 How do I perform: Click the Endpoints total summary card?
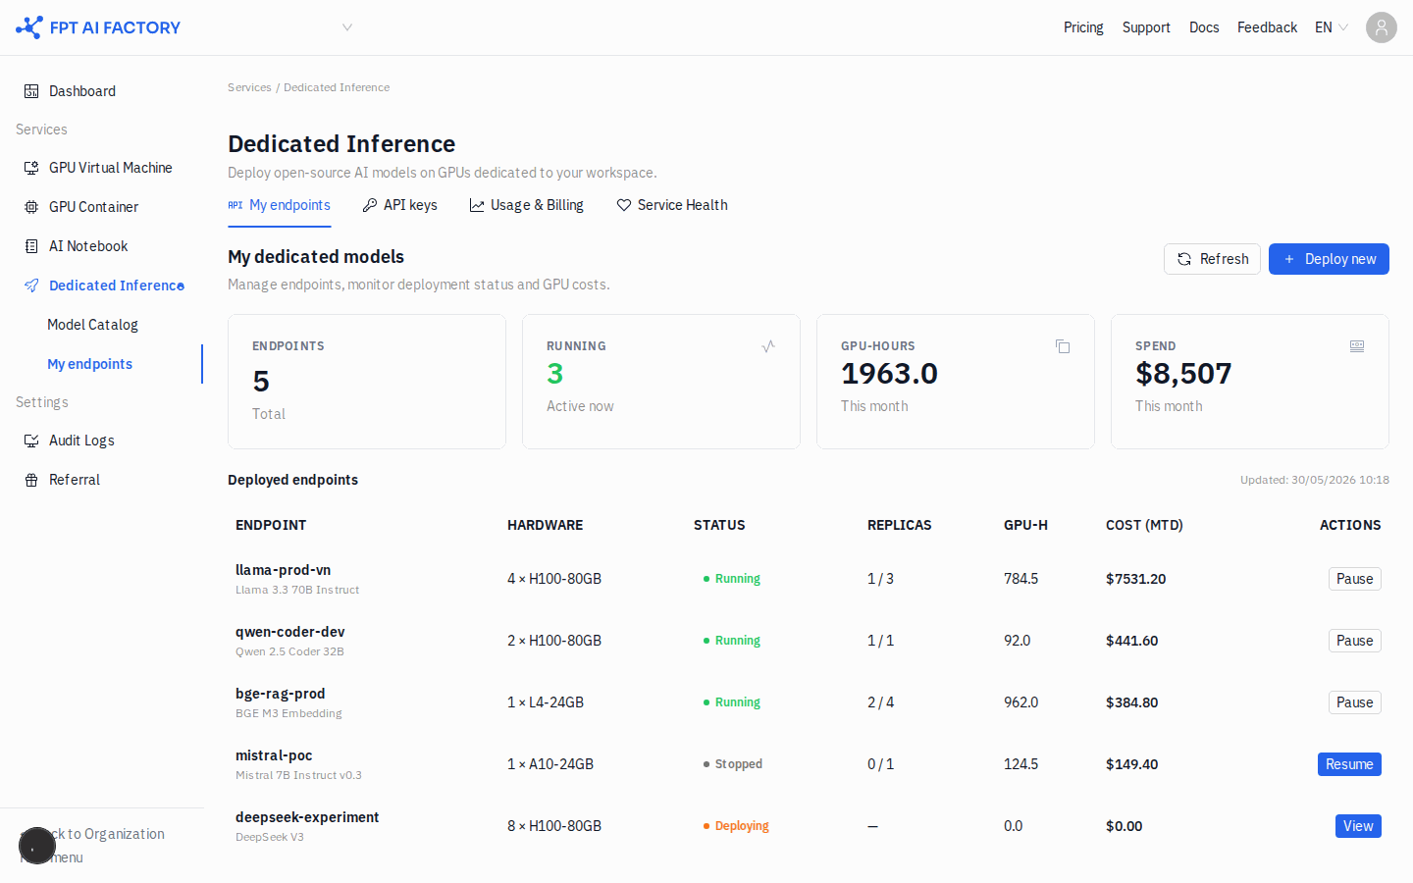click(367, 382)
